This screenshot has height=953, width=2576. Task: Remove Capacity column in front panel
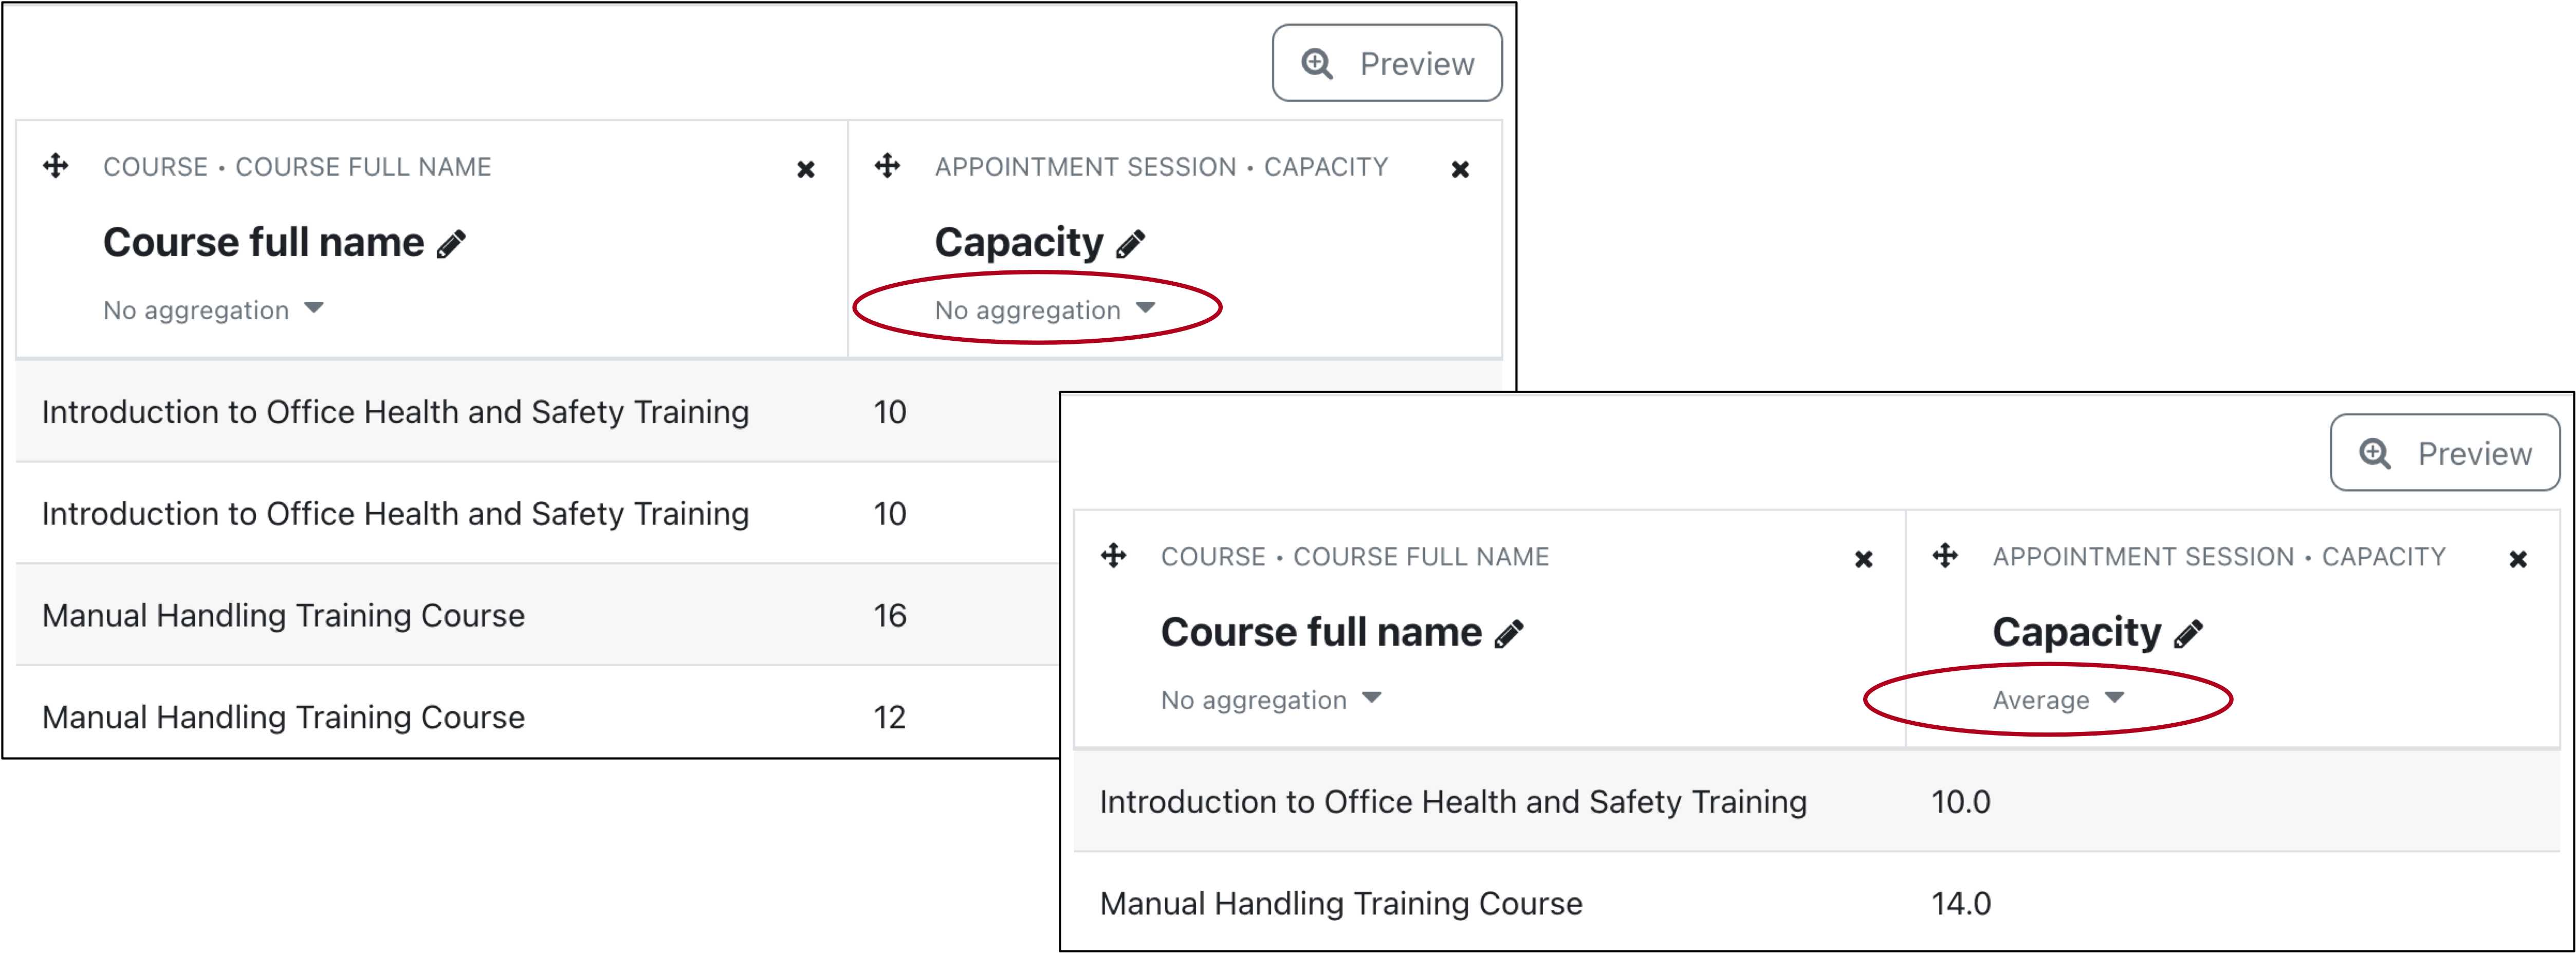click(2518, 560)
